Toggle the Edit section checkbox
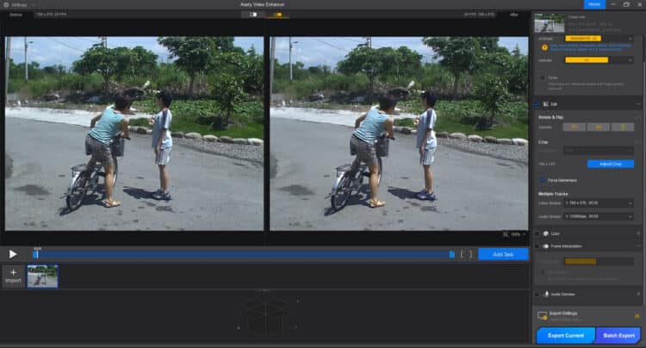Screen dimensions: 646x348 click(537, 103)
